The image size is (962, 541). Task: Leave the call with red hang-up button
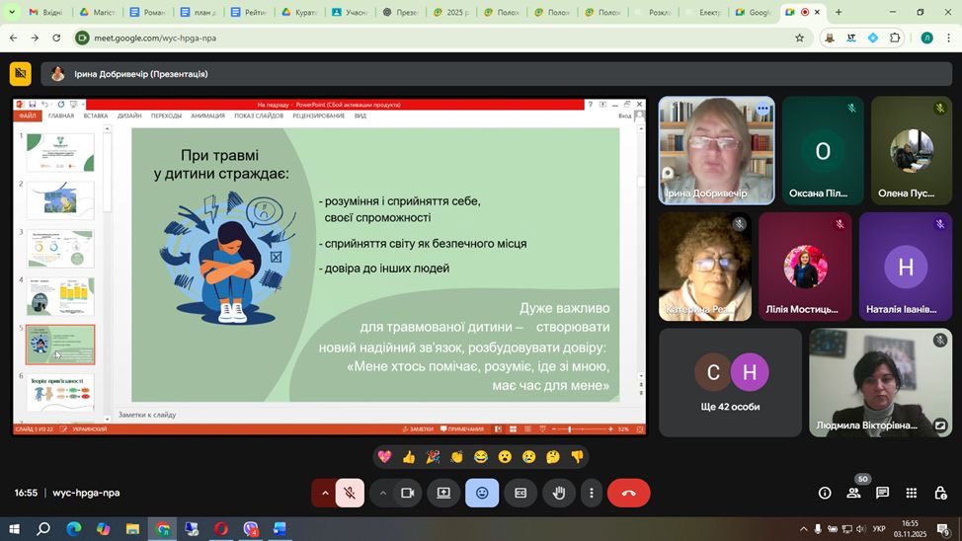pyautogui.click(x=628, y=494)
